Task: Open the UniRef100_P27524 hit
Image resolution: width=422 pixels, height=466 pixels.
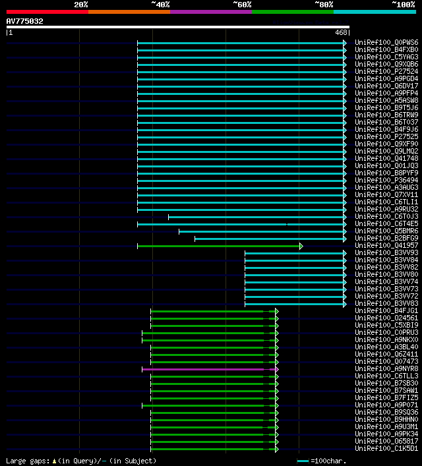Action: pos(386,71)
